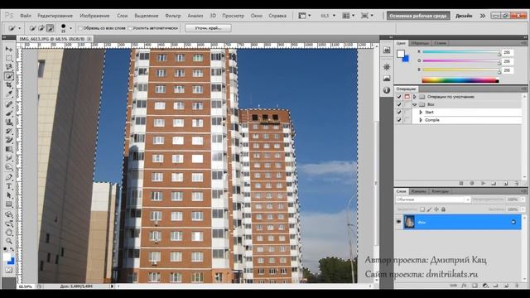
Task: Select the History Brush tool
Action: click(9, 131)
